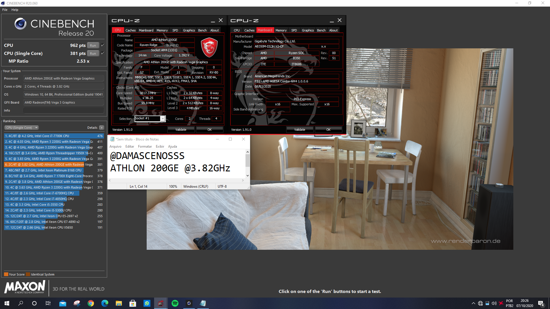This screenshot has width=550, height=309.
Task: Click Notepad scroll down arrow
Action: [x=247, y=175]
